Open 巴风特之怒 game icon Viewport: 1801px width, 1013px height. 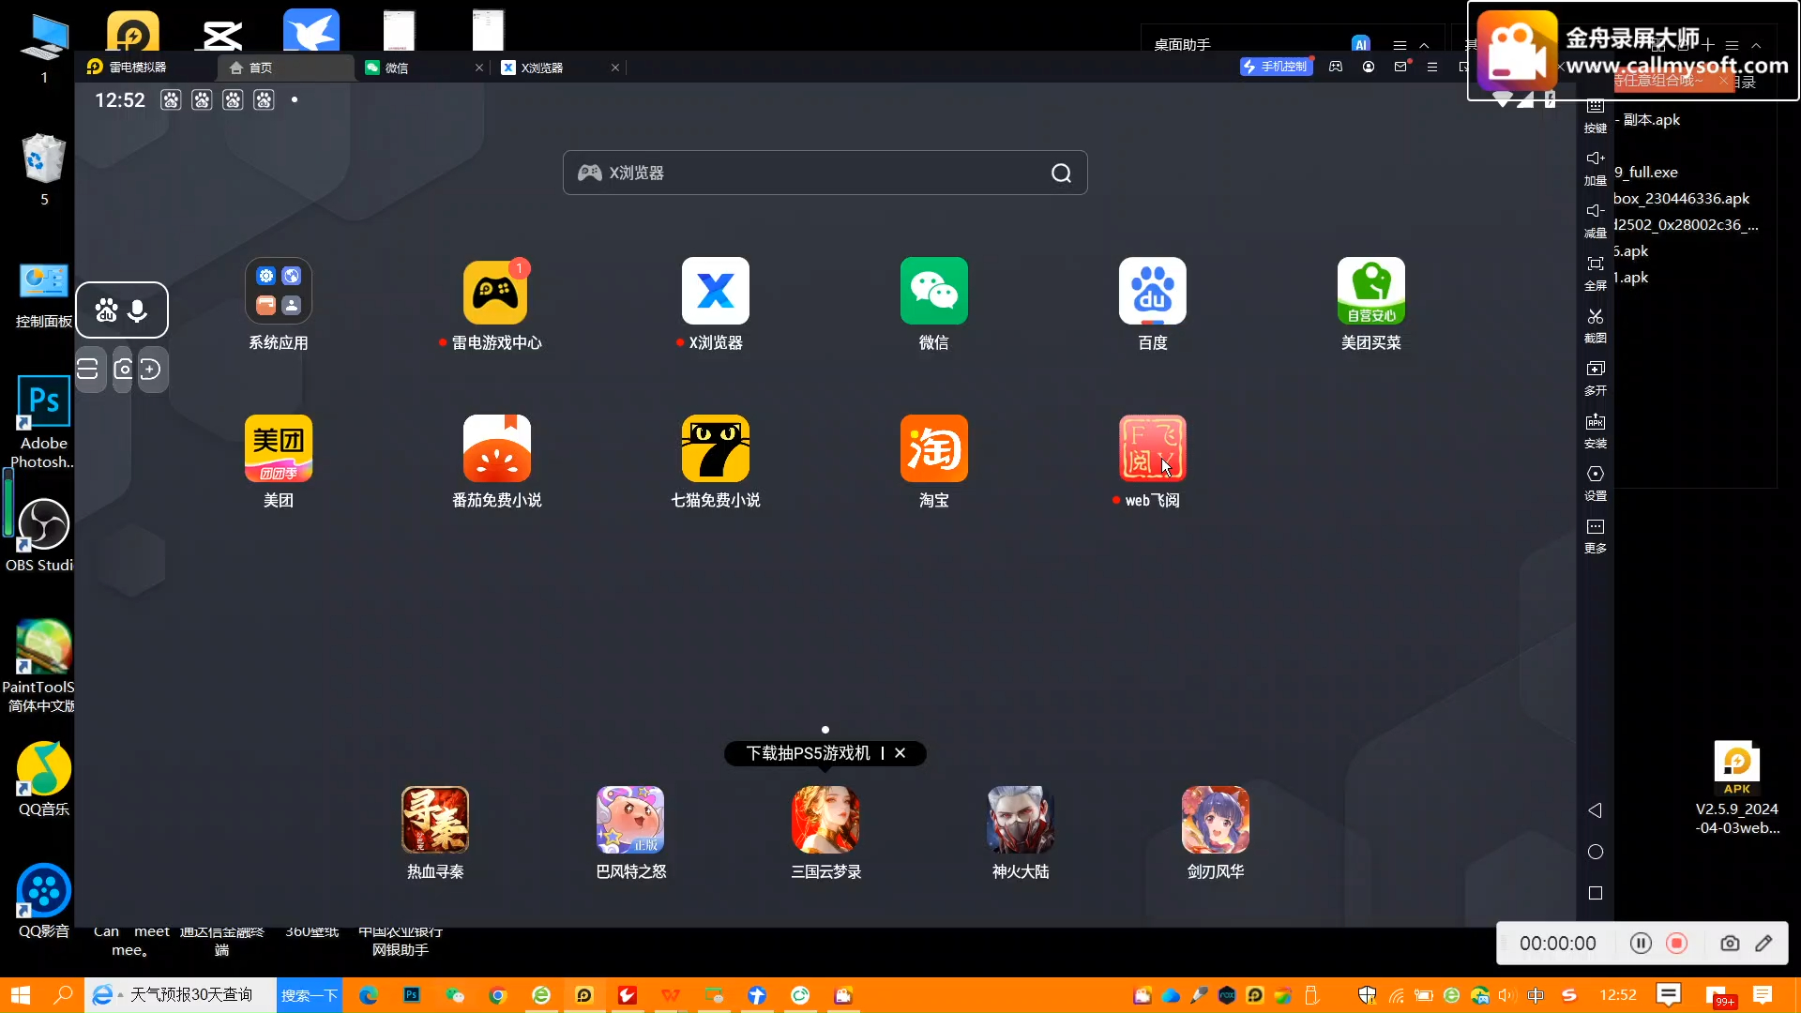coord(630,820)
